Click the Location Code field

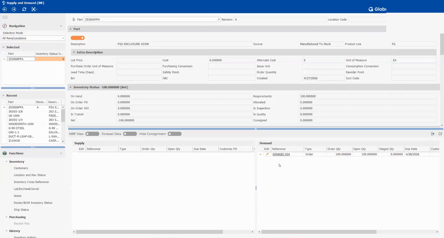(367, 19)
